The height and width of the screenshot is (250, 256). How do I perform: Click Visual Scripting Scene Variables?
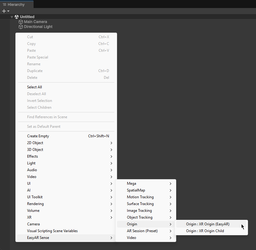pyautogui.click(x=52, y=231)
